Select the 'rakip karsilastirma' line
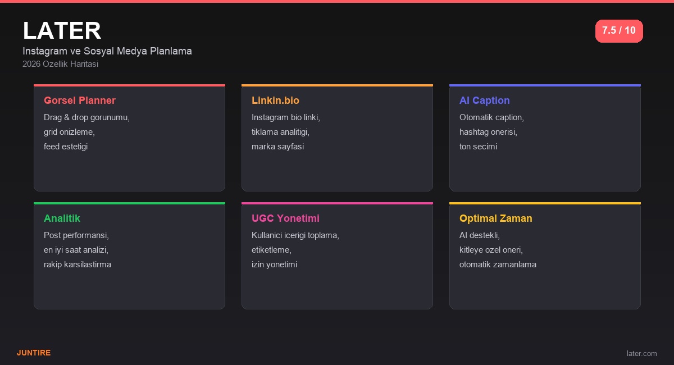Image resolution: width=674 pixels, height=365 pixels. click(78, 264)
